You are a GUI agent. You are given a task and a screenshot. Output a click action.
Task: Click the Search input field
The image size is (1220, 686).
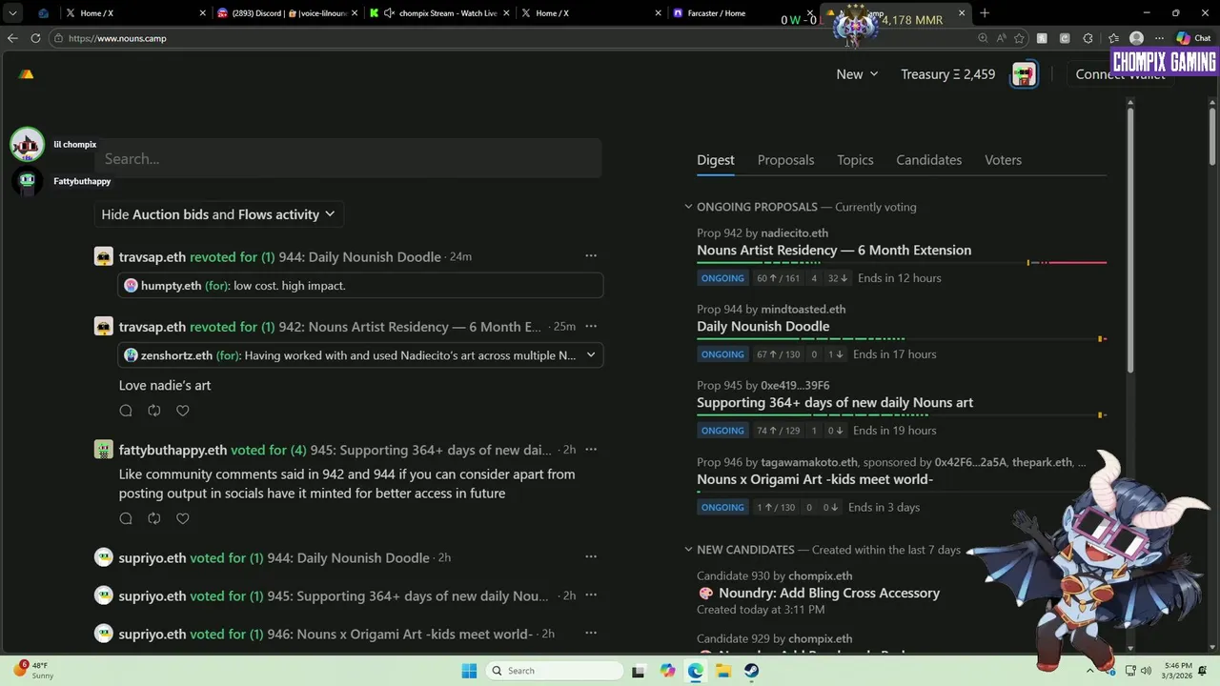coord(348,159)
